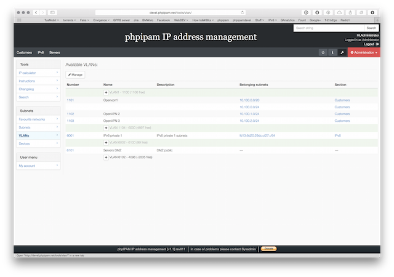This screenshot has width=394, height=277.
Task: Click the favourites star icon
Action: [x=323, y=52]
